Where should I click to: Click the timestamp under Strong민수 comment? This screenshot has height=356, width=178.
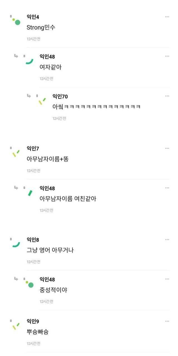click(34, 39)
